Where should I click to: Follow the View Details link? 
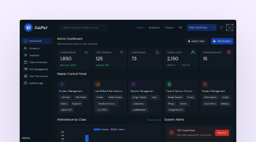154,120
